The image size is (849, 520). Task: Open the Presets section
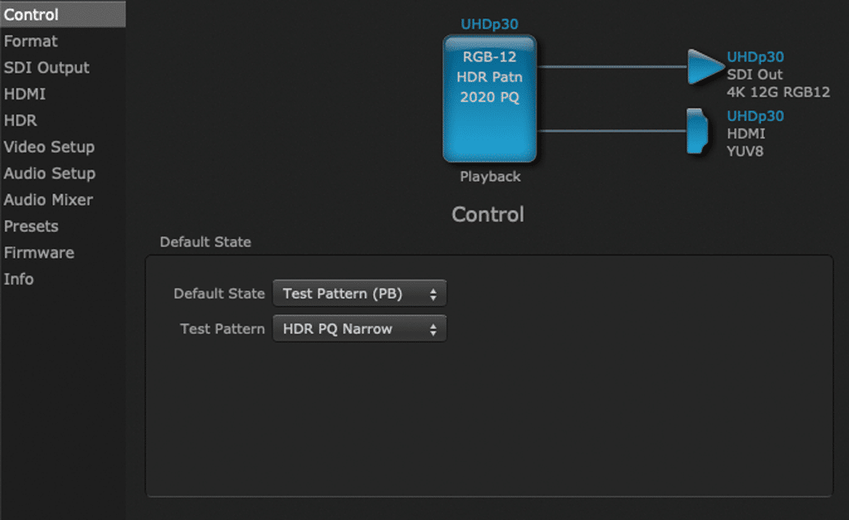pos(32,226)
